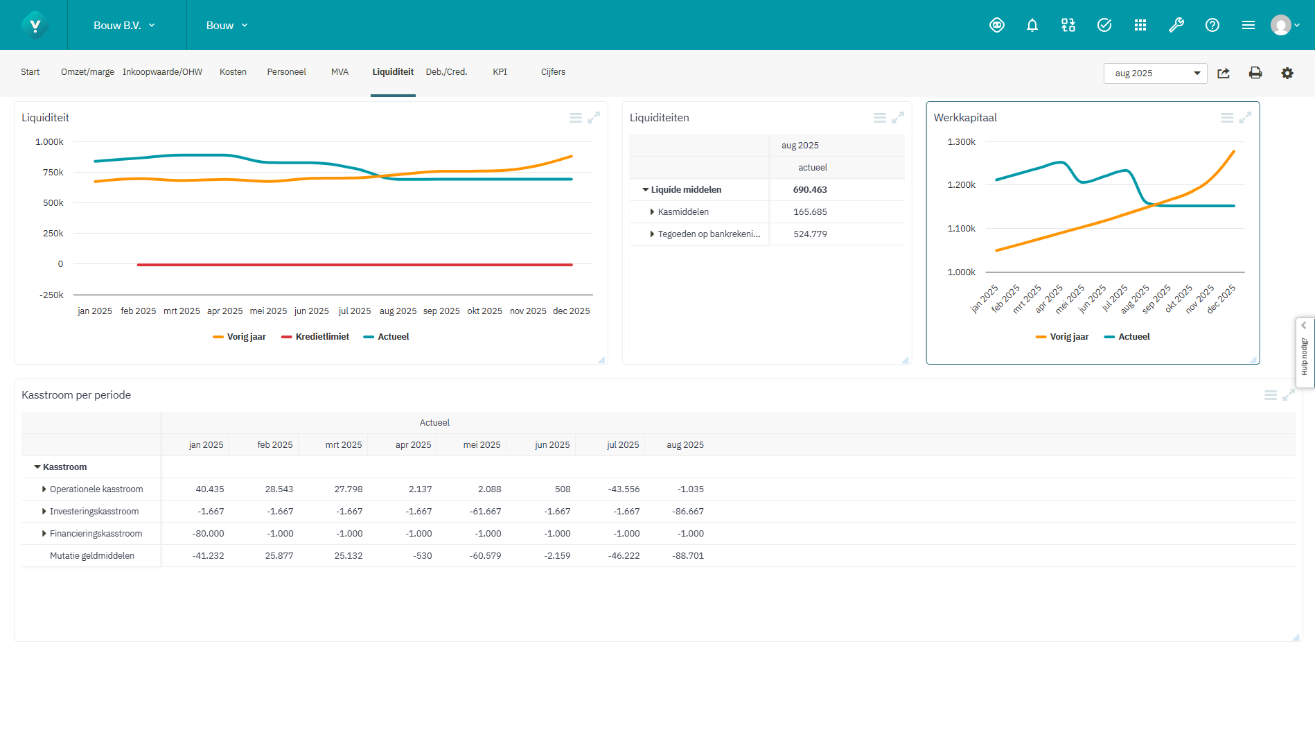Collapse the Liquide middelen row
Viewport: 1315px width, 748px height.
pos(645,189)
